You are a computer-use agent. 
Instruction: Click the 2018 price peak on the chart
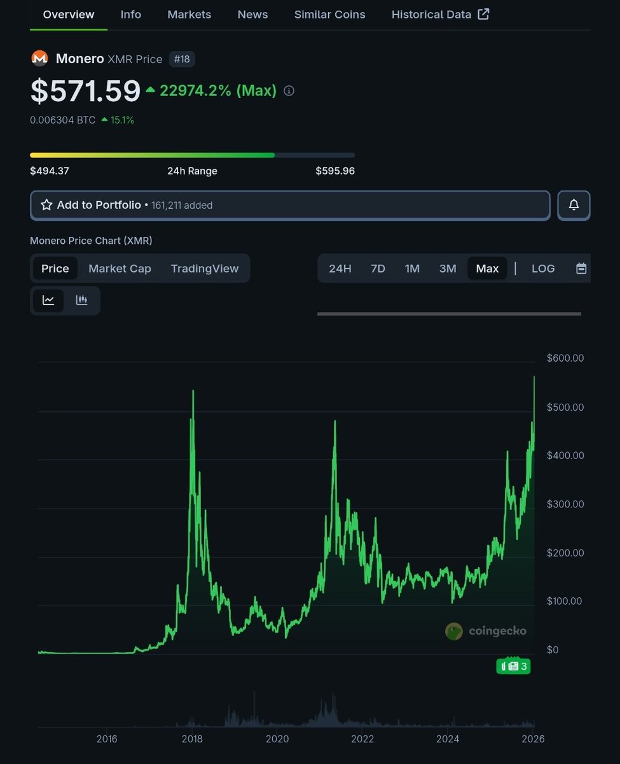pyautogui.click(x=193, y=392)
